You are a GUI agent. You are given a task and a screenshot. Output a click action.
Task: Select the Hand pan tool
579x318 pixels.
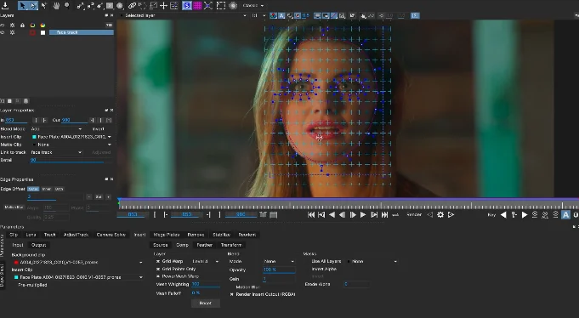[56, 6]
